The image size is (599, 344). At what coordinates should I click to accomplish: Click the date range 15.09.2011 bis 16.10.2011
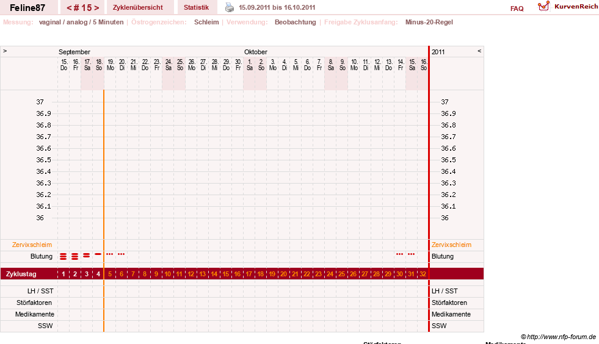[x=277, y=7]
